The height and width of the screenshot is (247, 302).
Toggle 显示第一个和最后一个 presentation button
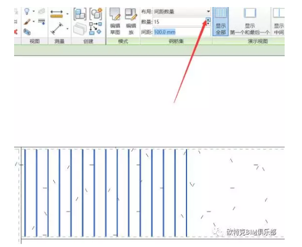tap(250, 21)
